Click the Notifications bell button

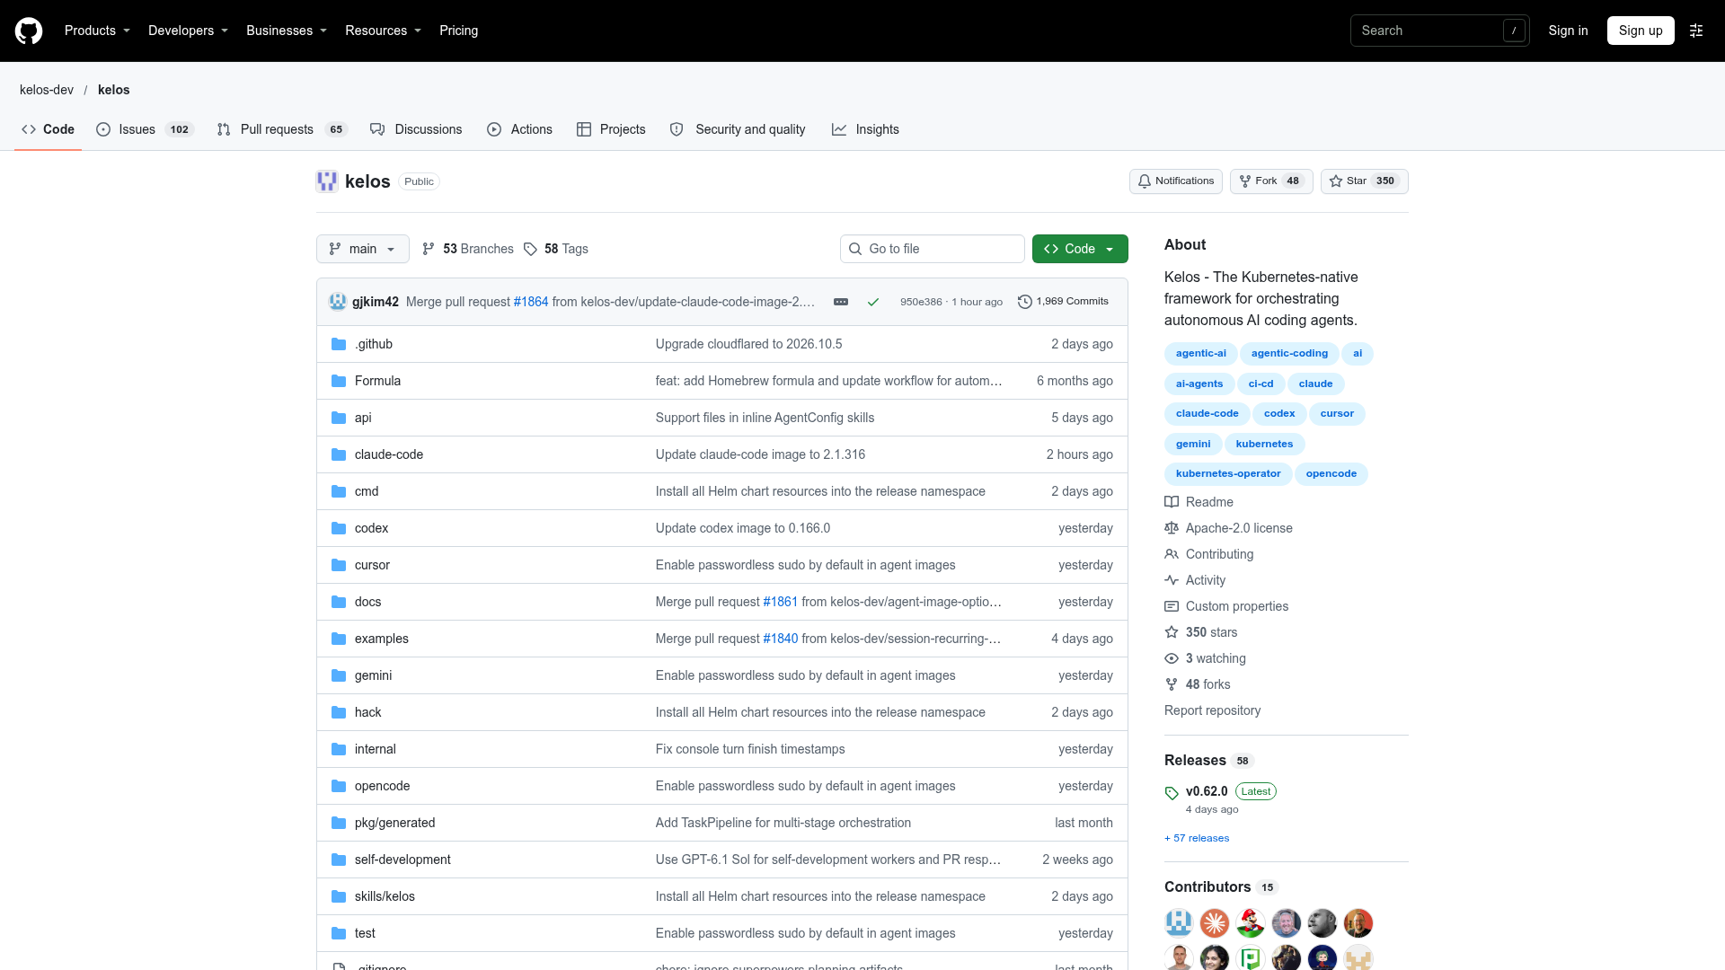pos(1176,181)
